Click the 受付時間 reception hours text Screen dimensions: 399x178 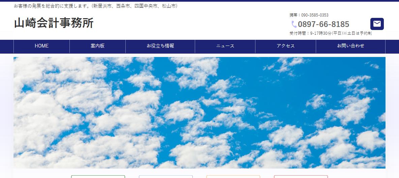(331, 33)
